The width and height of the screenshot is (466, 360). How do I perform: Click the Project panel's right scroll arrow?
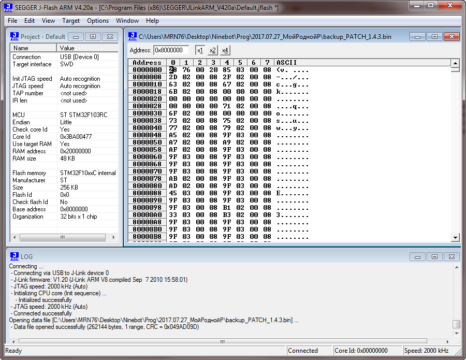tap(112, 237)
